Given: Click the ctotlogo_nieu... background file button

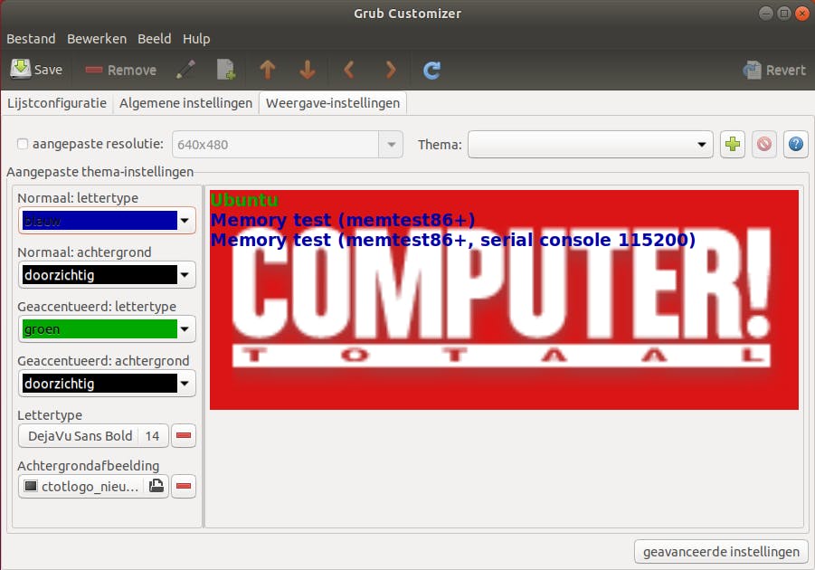Looking at the screenshot, I should 93,486.
